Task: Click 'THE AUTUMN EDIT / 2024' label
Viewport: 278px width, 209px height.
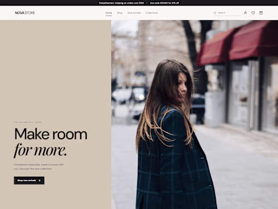Action: point(27,122)
